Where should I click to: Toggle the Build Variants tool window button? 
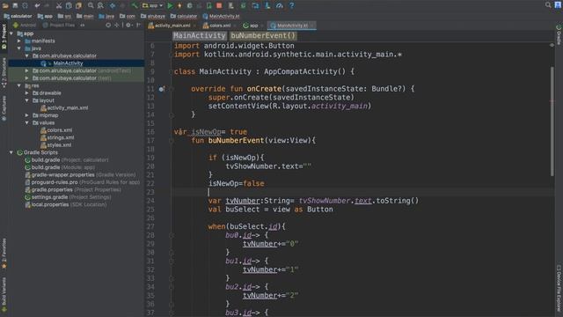click(4, 294)
